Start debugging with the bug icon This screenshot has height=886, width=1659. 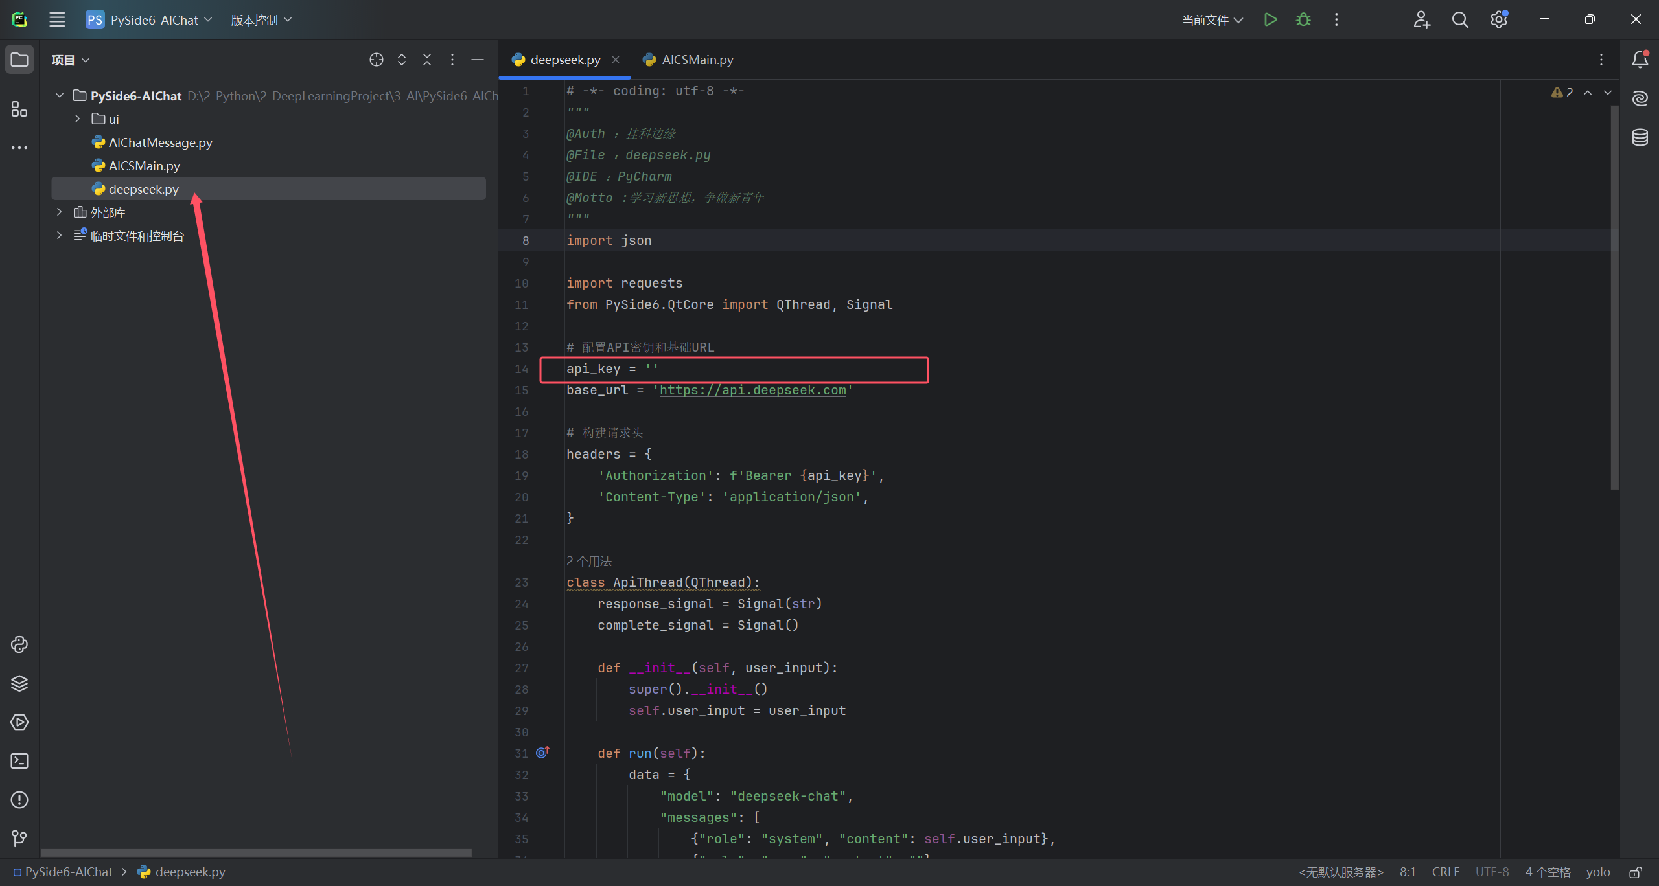click(1303, 19)
